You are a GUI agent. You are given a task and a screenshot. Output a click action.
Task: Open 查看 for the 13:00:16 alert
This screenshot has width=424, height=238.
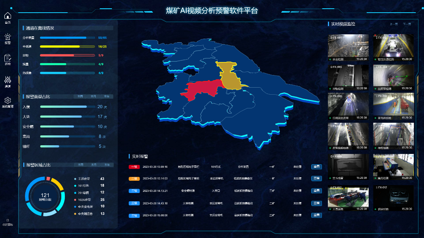click(316, 167)
